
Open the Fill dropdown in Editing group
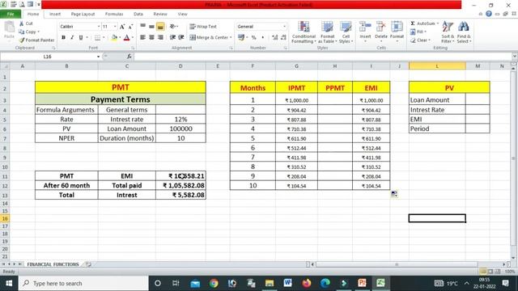418,32
